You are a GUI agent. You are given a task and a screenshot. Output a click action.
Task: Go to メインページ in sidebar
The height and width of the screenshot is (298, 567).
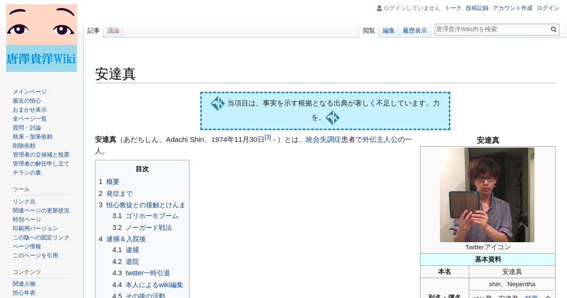30,92
